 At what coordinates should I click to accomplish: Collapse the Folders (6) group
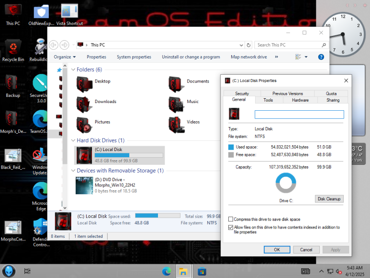point(73,69)
